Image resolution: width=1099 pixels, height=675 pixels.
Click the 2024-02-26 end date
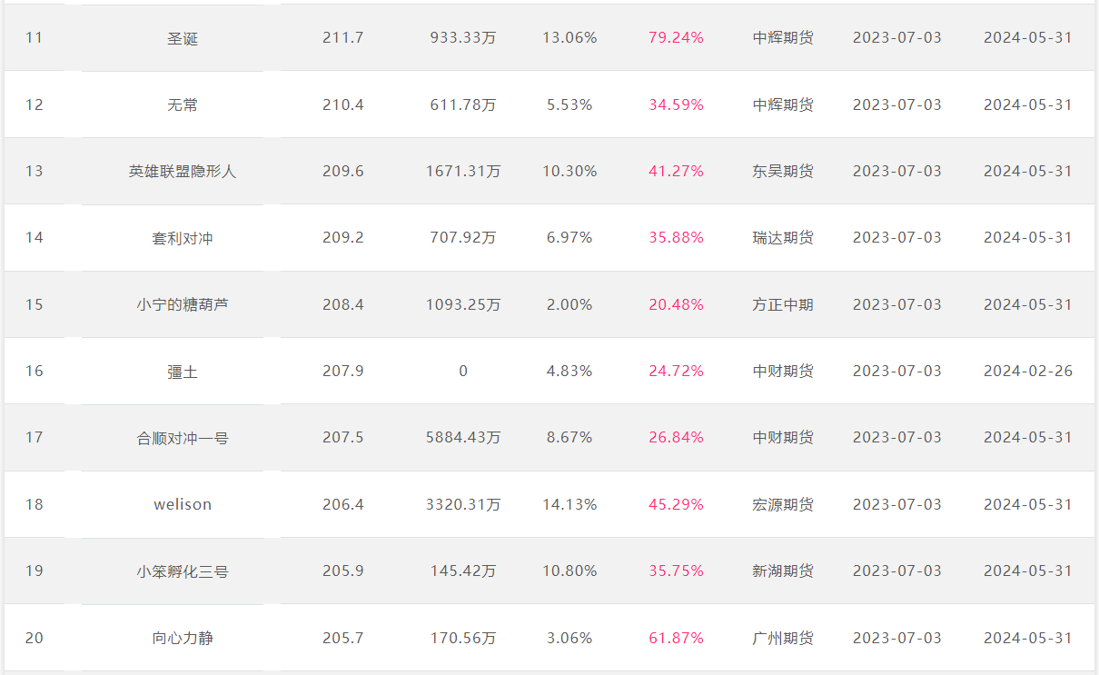1028,371
